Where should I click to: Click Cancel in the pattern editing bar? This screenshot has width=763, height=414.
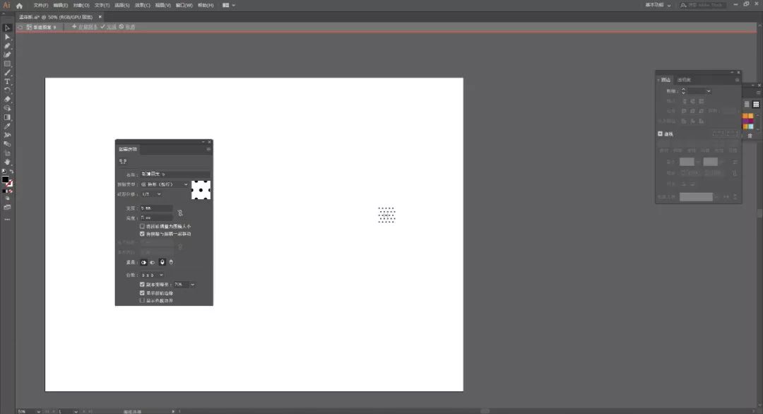click(x=127, y=27)
